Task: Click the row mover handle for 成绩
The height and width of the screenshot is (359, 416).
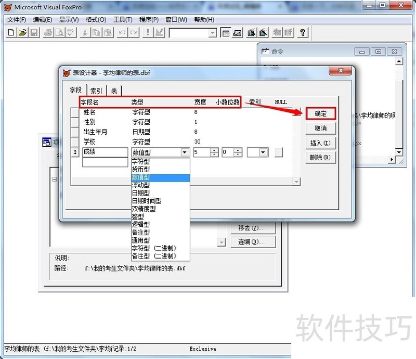Action: [75, 152]
